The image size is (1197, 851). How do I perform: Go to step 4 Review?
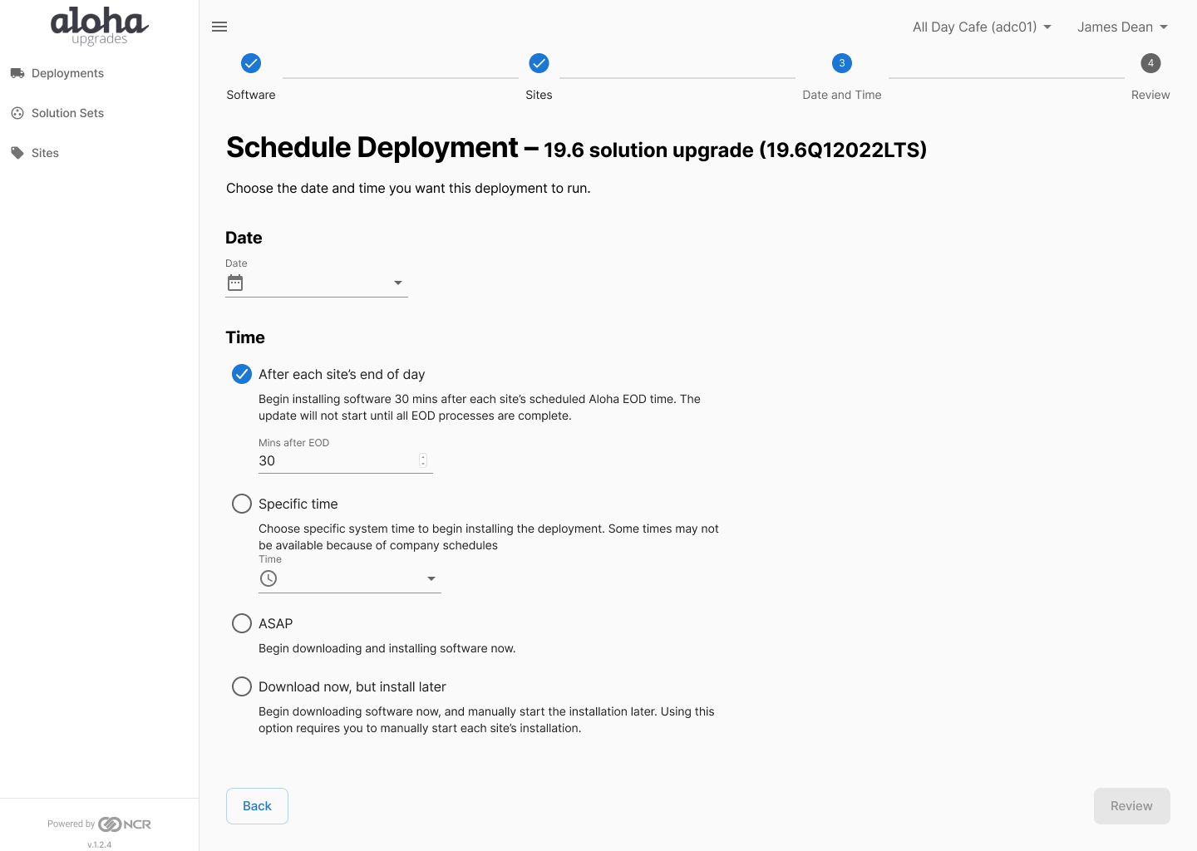pos(1150,63)
